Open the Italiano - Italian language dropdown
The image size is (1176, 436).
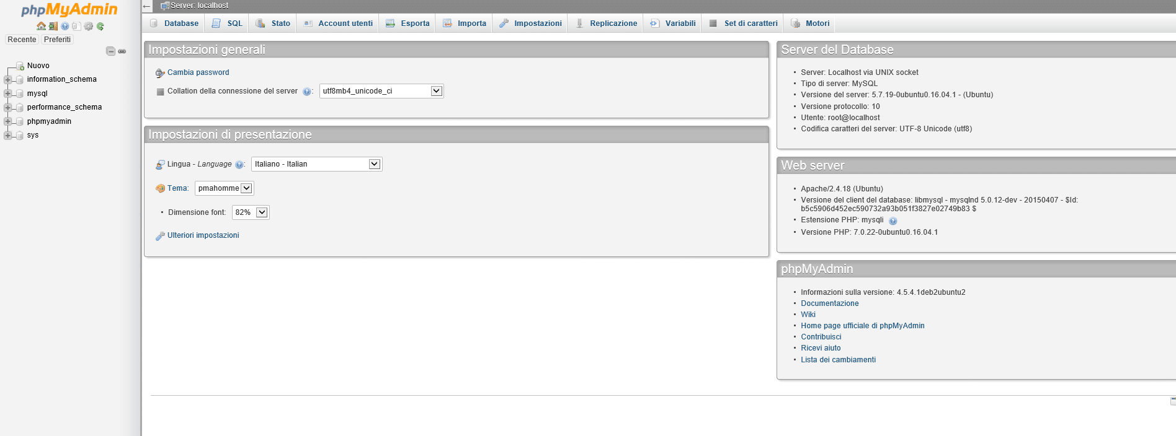coord(316,164)
